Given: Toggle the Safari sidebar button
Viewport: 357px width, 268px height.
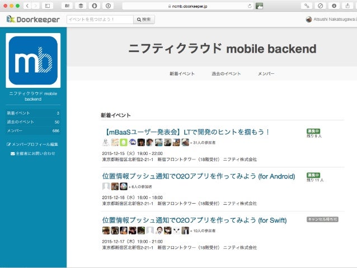Looking at the screenshot, I should pos(48,6).
